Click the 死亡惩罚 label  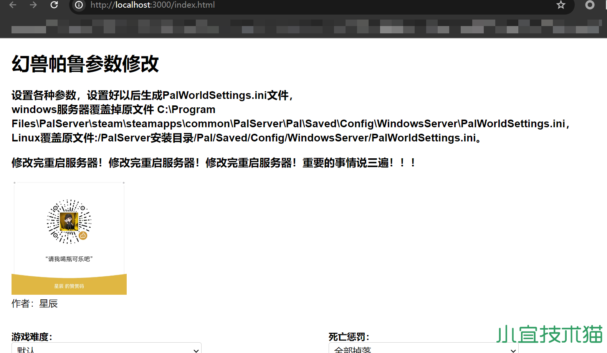coord(349,337)
